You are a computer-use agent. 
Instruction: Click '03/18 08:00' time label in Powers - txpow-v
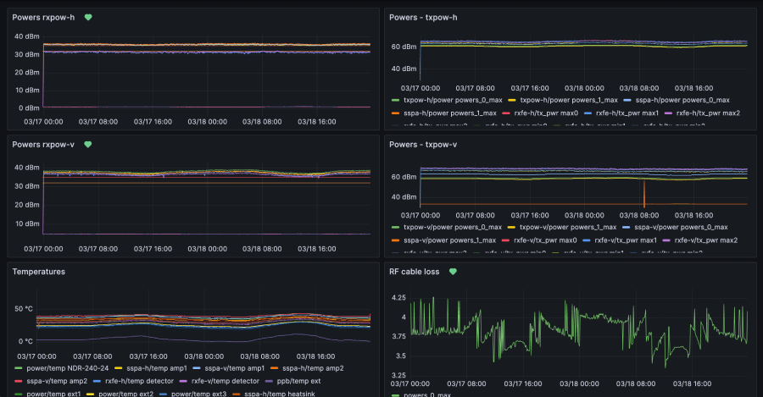click(x=639, y=215)
